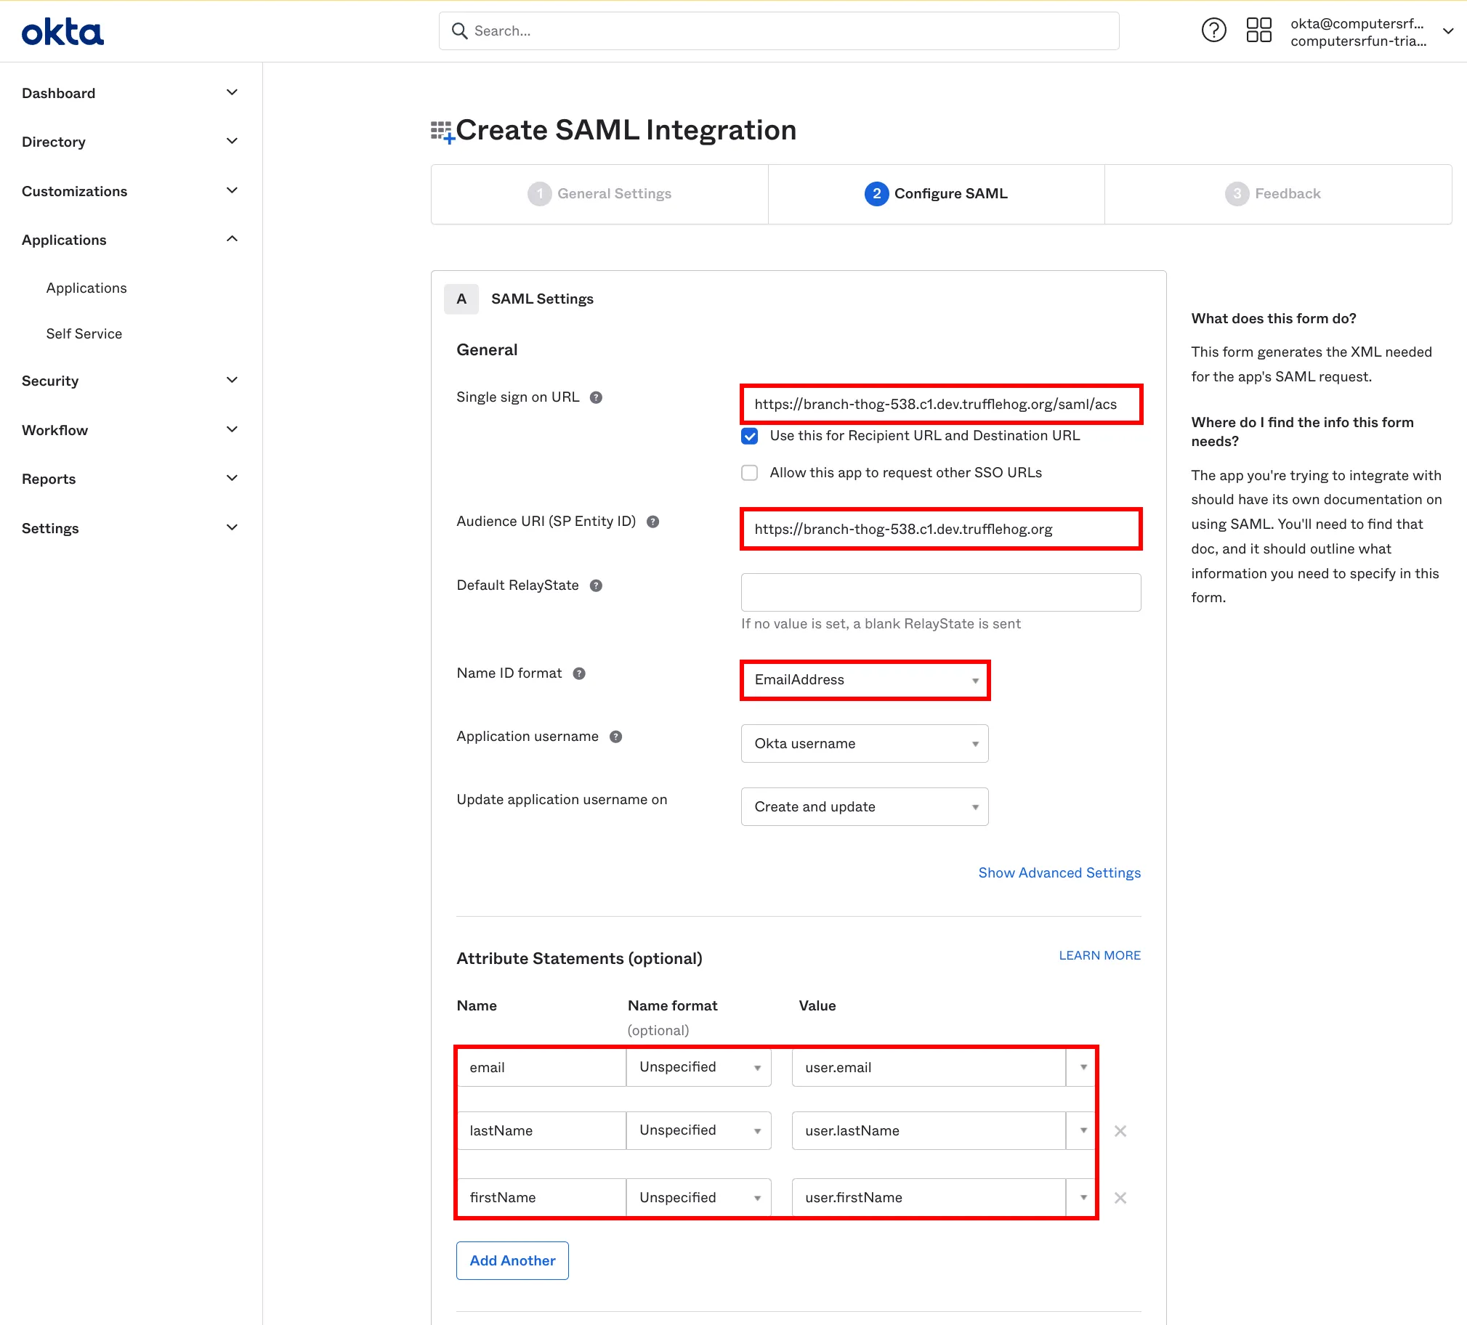The width and height of the screenshot is (1467, 1325).
Task: Open the apps grid icon in header
Action: (1258, 31)
